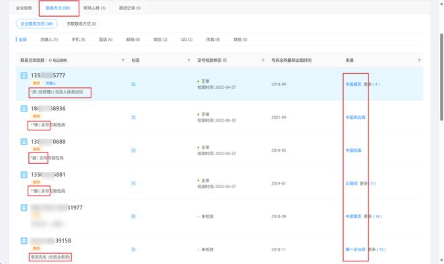Select phone number ending 5777

click(x=48, y=75)
